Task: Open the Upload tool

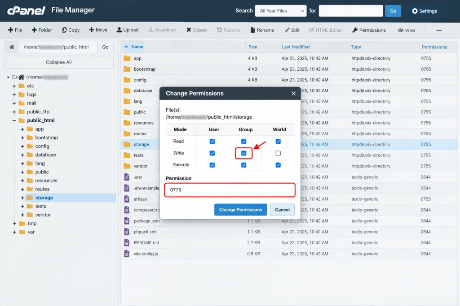Action: pos(128,30)
